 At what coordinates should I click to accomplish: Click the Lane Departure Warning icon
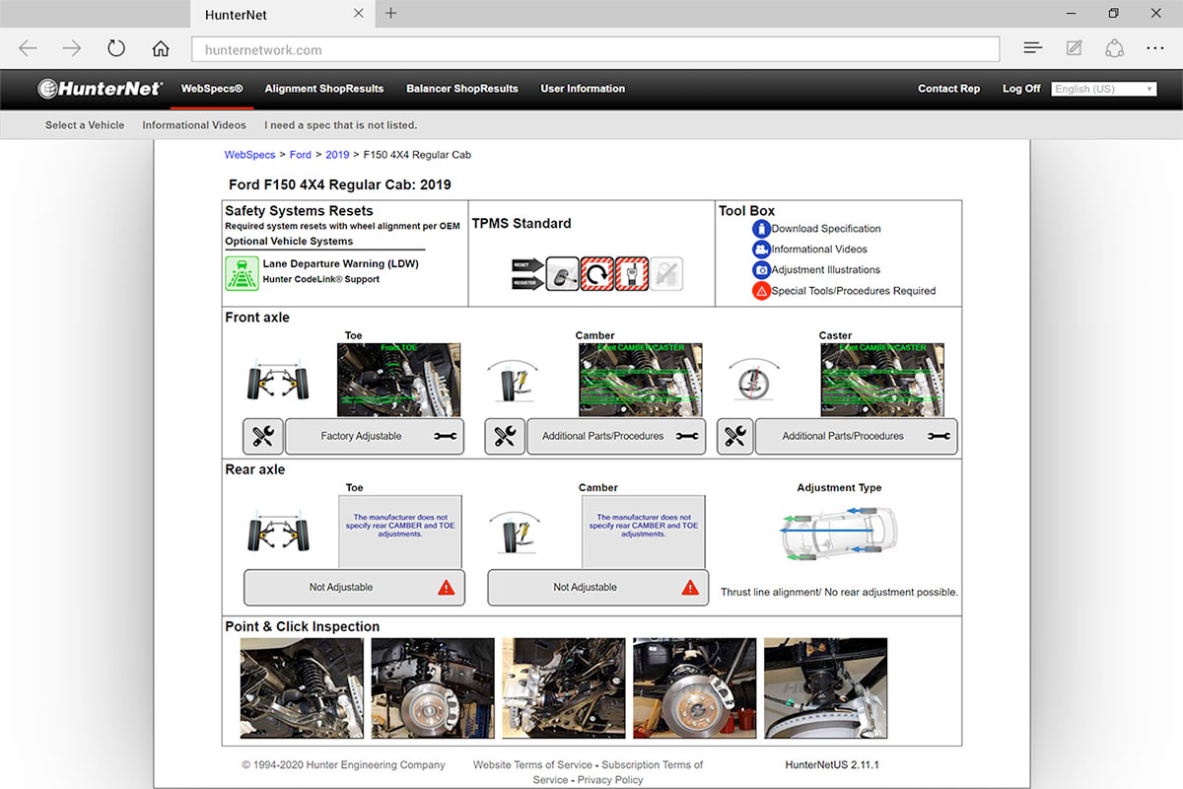point(243,272)
